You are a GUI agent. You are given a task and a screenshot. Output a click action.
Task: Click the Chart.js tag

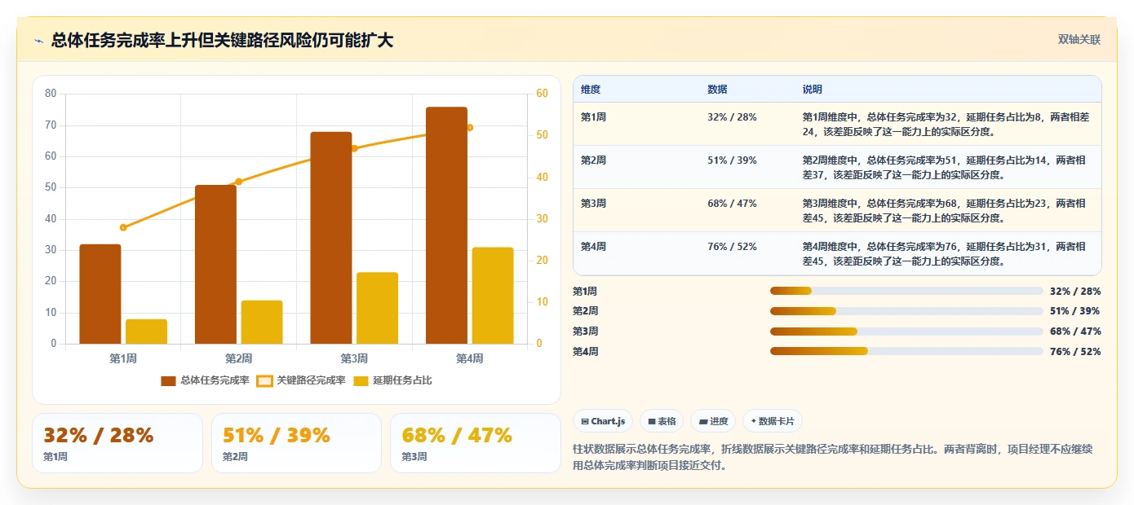point(603,421)
